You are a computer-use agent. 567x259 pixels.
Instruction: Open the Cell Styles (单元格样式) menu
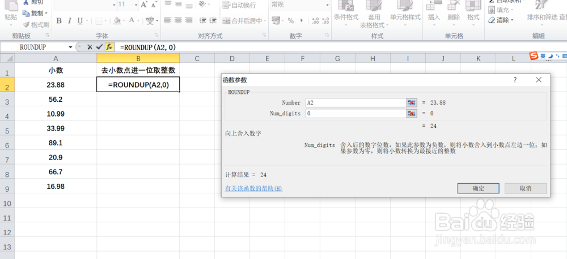[x=405, y=14]
